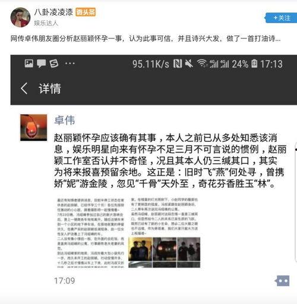Image resolution: width=297 pixels, height=304 pixels.
Task: Tap the three dots in status bar
Action: tap(70, 64)
